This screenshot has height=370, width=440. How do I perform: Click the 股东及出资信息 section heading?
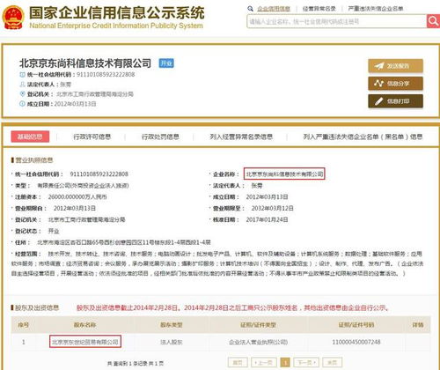(37, 307)
